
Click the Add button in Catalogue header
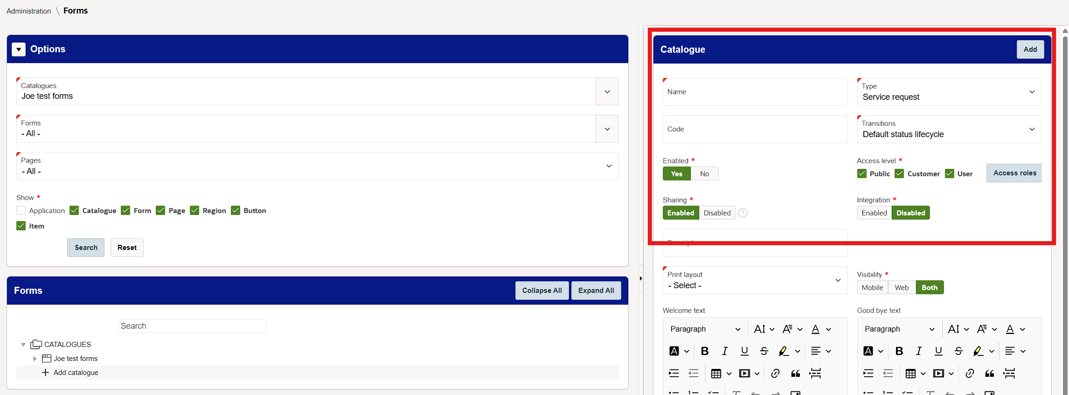click(x=1030, y=49)
